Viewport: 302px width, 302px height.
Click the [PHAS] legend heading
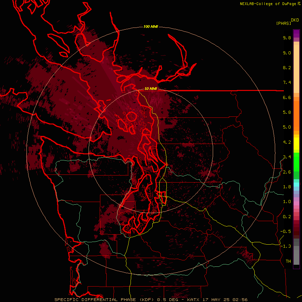(284, 23)
